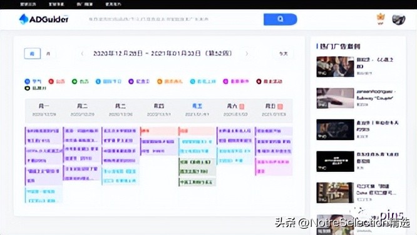Switch to the month view tab
Viewport: 417px width, 235px height.
click(x=48, y=54)
